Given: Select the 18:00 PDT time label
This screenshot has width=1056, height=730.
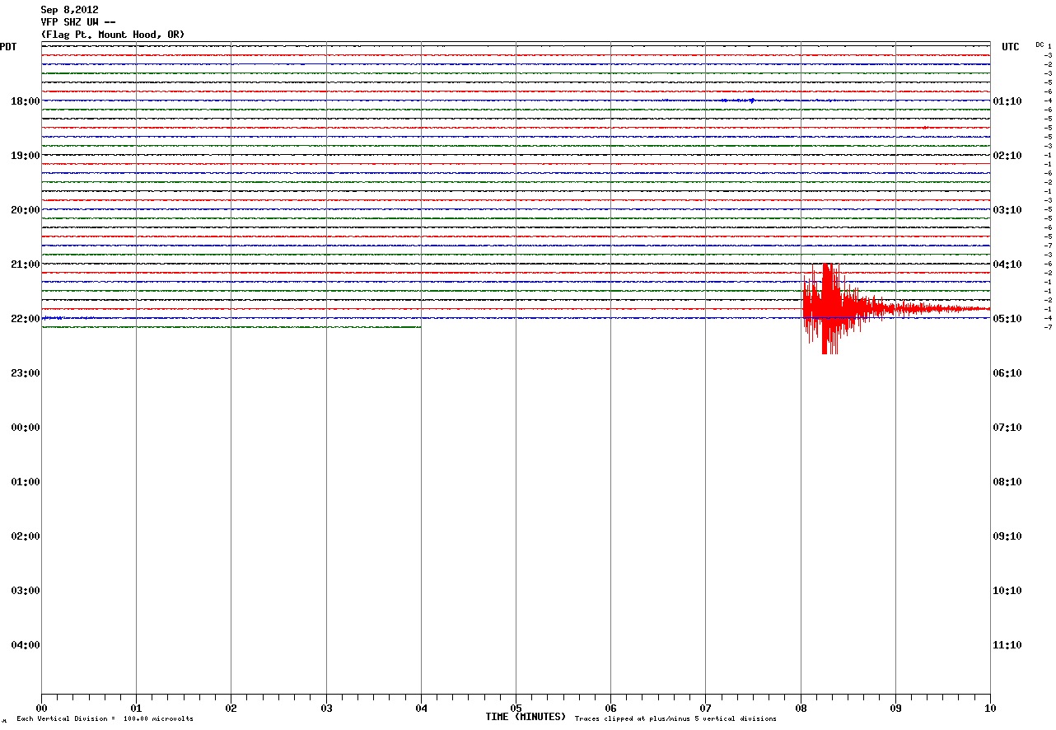Looking at the screenshot, I should click(25, 101).
